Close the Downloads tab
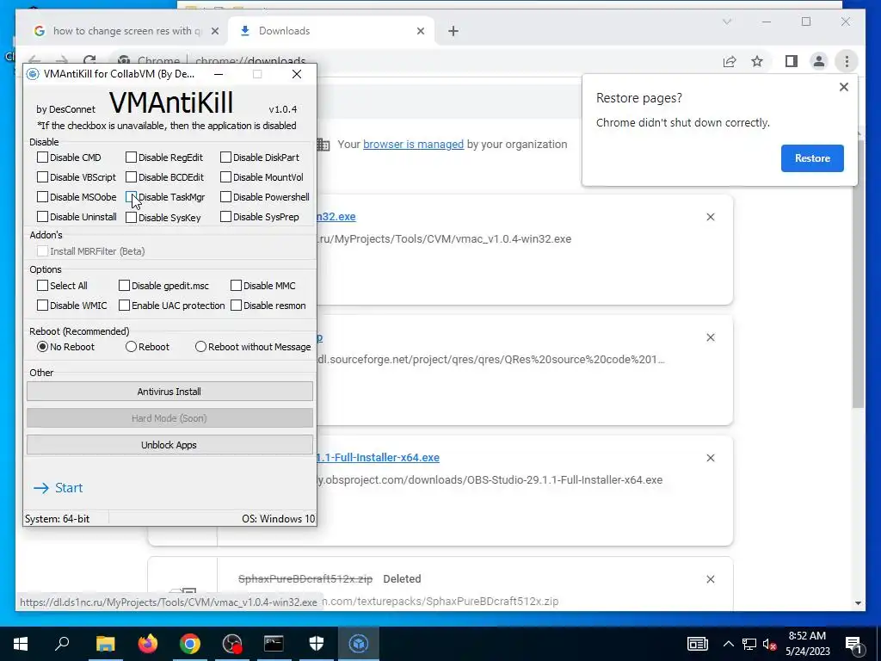881x661 pixels. point(420,32)
